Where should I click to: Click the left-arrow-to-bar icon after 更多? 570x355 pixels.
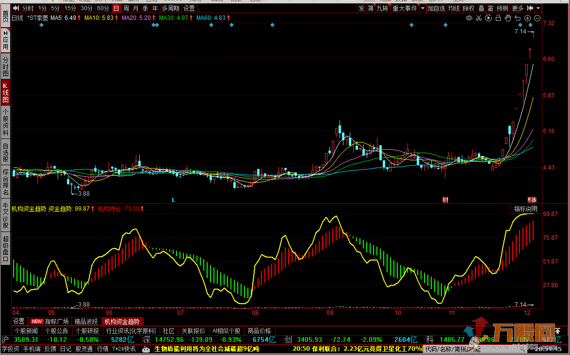530,8
